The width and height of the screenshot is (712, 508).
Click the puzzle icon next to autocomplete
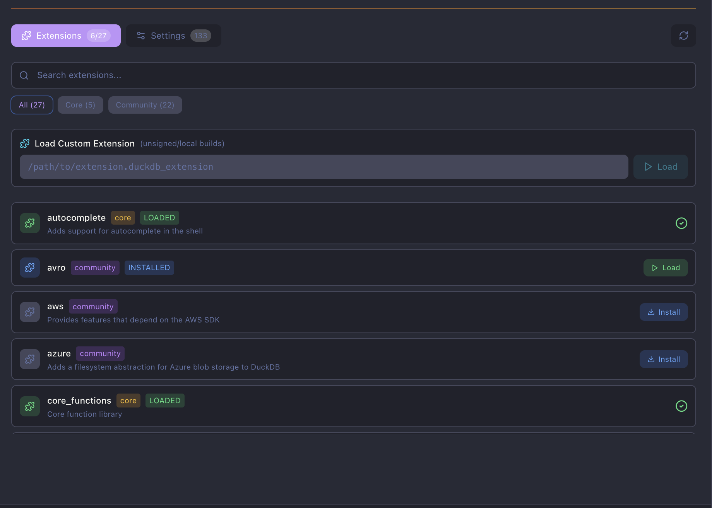(29, 223)
